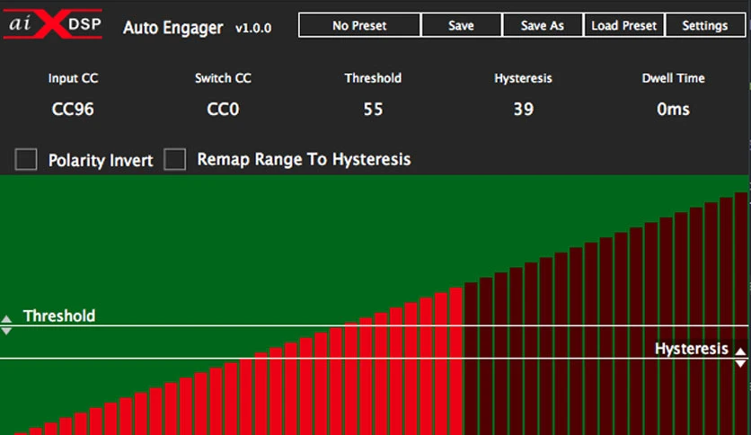The height and width of the screenshot is (435, 751).
Task: Click the aiXDSP logo
Action: pos(53,23)
